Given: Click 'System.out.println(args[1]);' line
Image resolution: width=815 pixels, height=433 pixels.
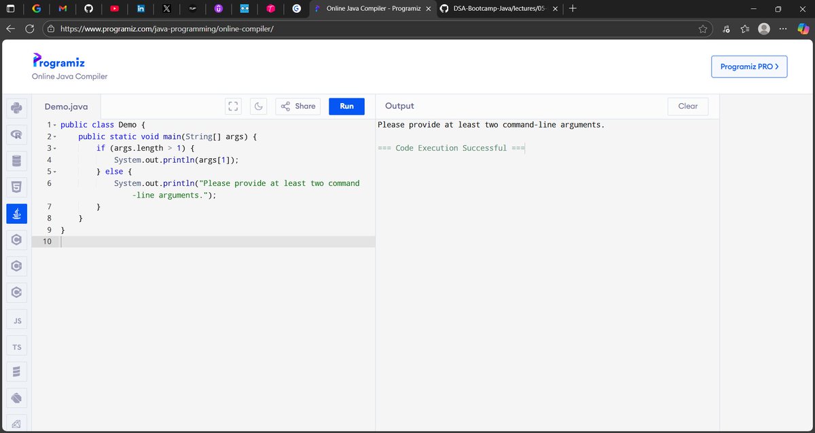Looking at the screenshot, I should 177,160.
